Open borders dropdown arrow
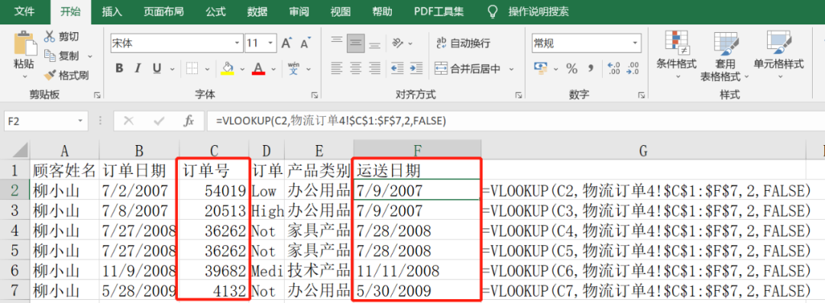The image size is (825, 303). [x=207, y=69]
